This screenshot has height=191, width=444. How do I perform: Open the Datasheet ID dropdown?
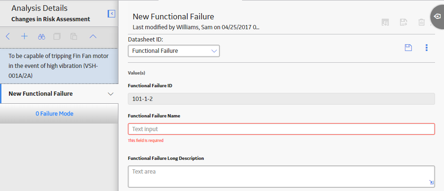[174, 51]
